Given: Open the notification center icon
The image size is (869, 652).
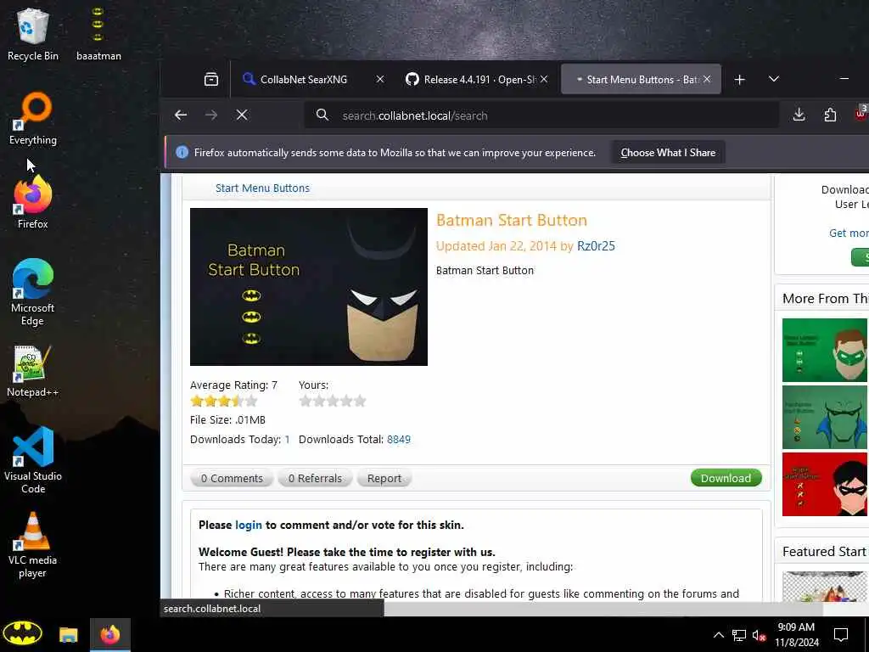Looking at the screenshot, I should click(x=841, y=635).
